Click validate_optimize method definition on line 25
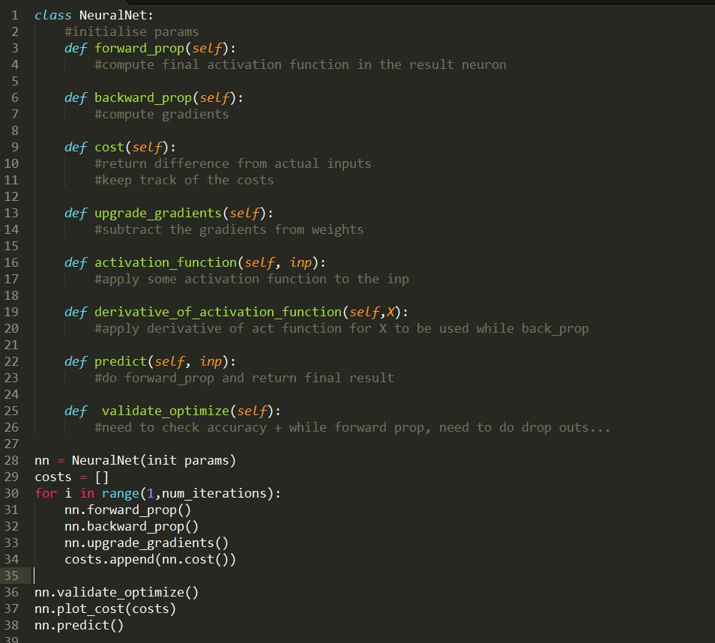The height and width of the screenshot is (643, 715). [165, 411]
